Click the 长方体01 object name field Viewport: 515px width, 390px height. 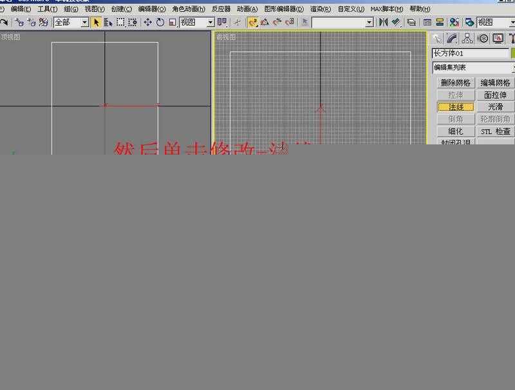click(x=471, y=54)
